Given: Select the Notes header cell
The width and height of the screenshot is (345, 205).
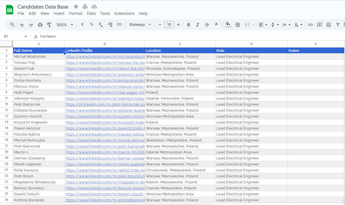Looking at the screenshot, I should pyautogui.click(x=316, y=51).
